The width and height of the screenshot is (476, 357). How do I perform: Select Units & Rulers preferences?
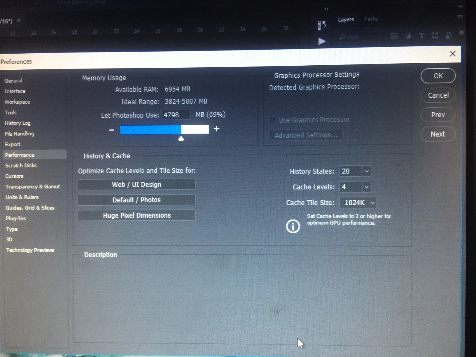22,197
